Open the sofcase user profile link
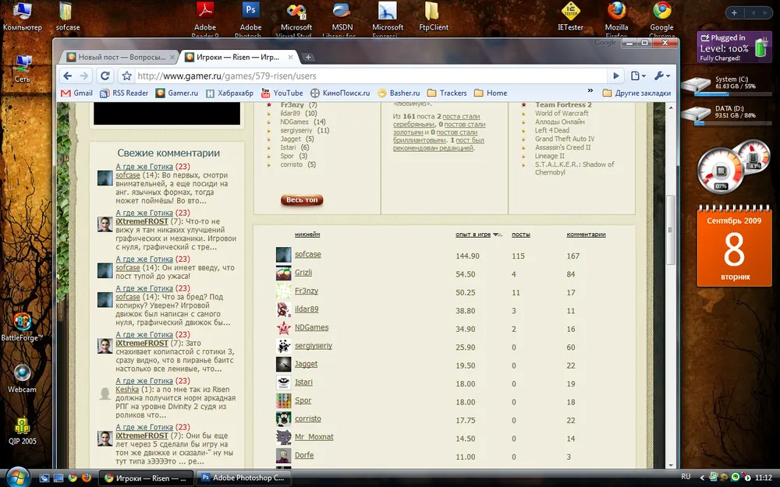 (307, 254)
